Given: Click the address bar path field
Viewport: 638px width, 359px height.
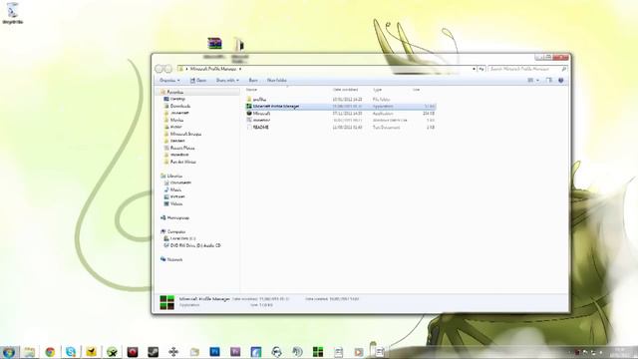Looking at the screenshot, I should (326, 69).
